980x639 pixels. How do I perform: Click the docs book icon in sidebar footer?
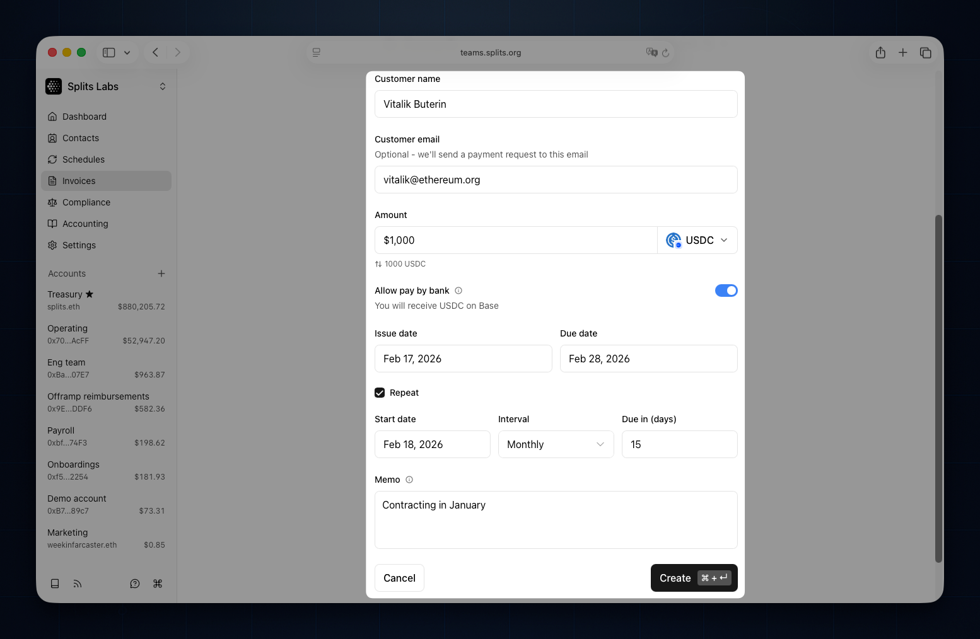[x=55, y=584]
